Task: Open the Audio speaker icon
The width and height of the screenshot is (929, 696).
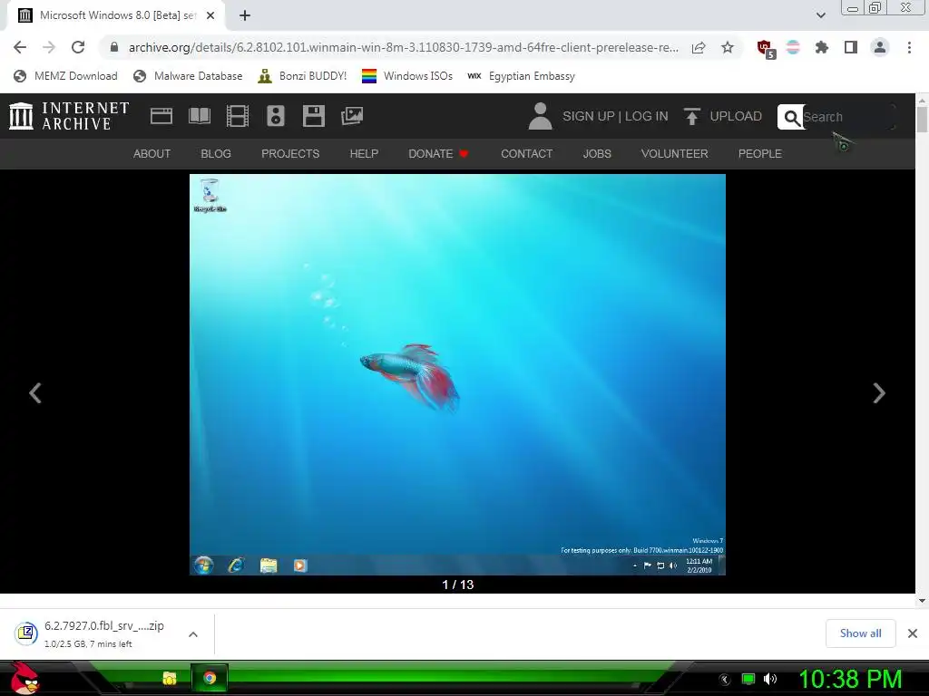Action: [276, 116]
